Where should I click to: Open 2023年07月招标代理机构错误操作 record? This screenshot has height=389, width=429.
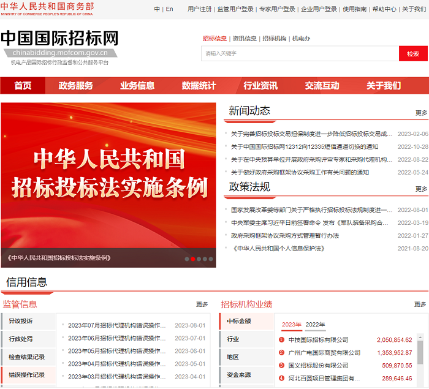point(117,325)
